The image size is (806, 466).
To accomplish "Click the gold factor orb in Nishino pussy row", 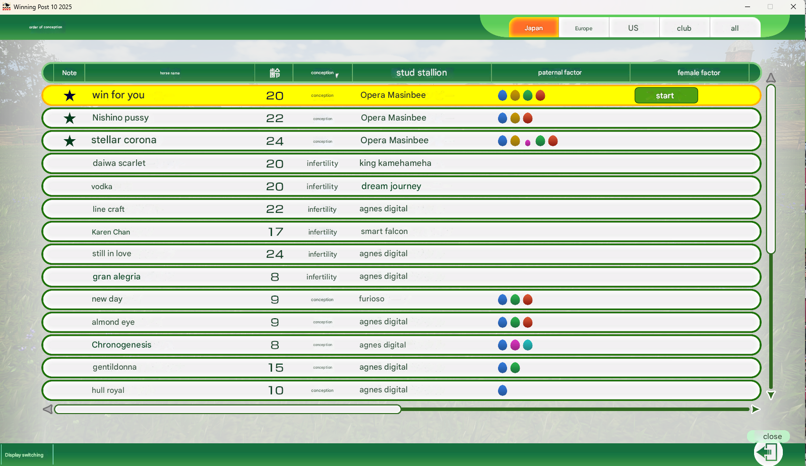I will (515, 118).
